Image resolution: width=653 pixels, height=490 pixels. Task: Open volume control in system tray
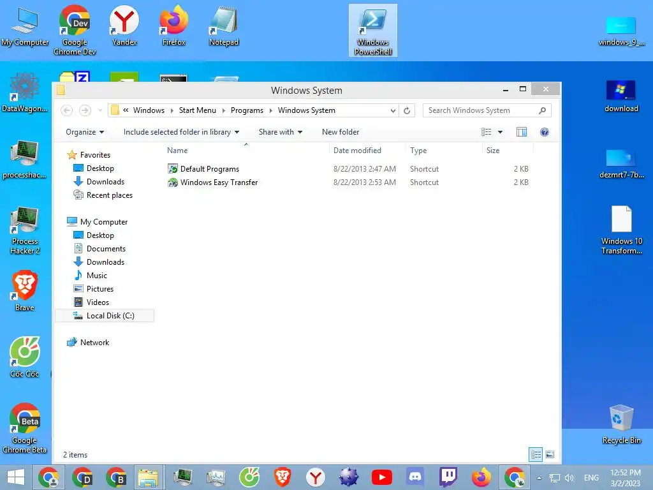(x=569, y=478)
